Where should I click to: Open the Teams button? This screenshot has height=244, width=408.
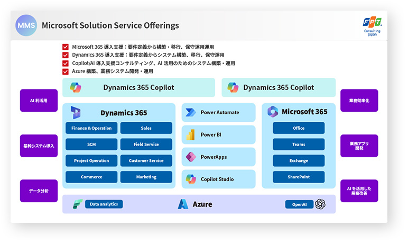pyautogui.click(x=299, y=144)
